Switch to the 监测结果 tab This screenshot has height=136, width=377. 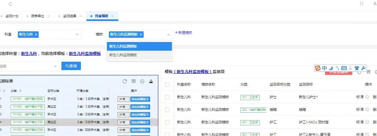[70, 16]
